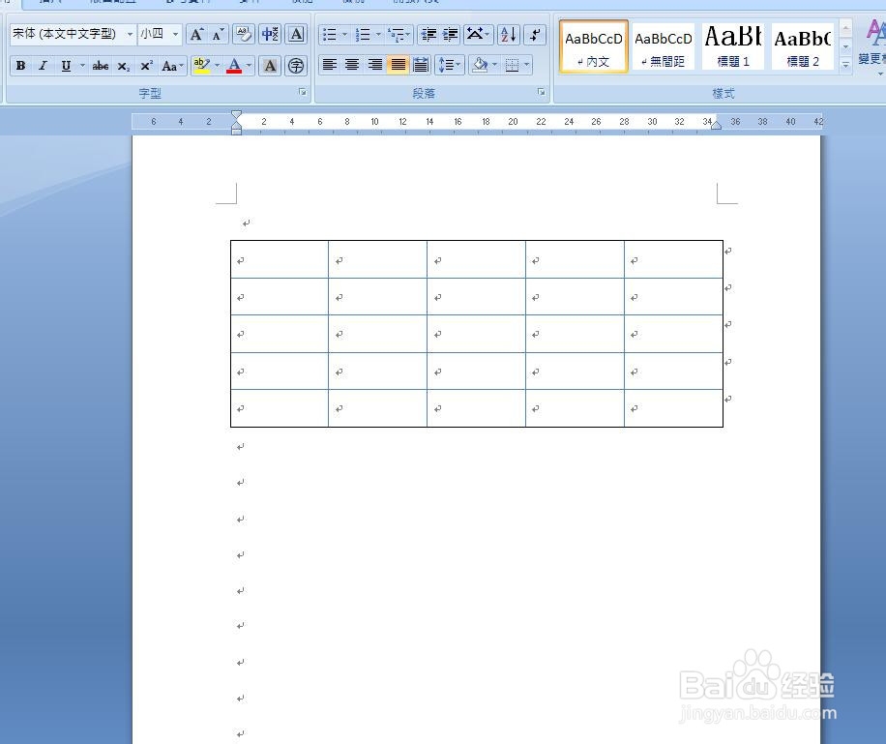Open font size 小四 dropdown
Image resolution: width=886 pixels, height=744 pixels.
tap(176, 35)
